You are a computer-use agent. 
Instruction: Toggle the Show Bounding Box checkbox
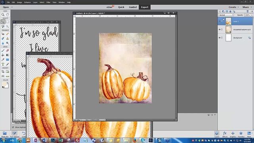pyautogui.click(x=13, y=124)
